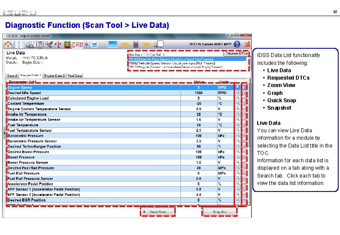Open zoom view for Desired Idle Speed
Image resolution: width=340 pixels, height=235 pixels.
(238, 93)
